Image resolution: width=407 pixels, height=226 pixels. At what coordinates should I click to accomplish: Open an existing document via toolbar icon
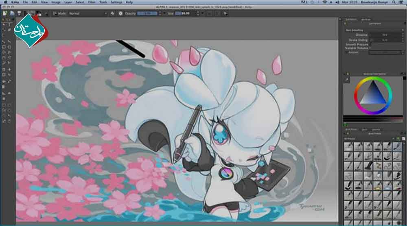coord(12,13)
